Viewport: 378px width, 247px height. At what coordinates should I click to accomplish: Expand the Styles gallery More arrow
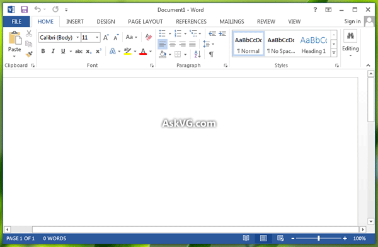point(334,52)
